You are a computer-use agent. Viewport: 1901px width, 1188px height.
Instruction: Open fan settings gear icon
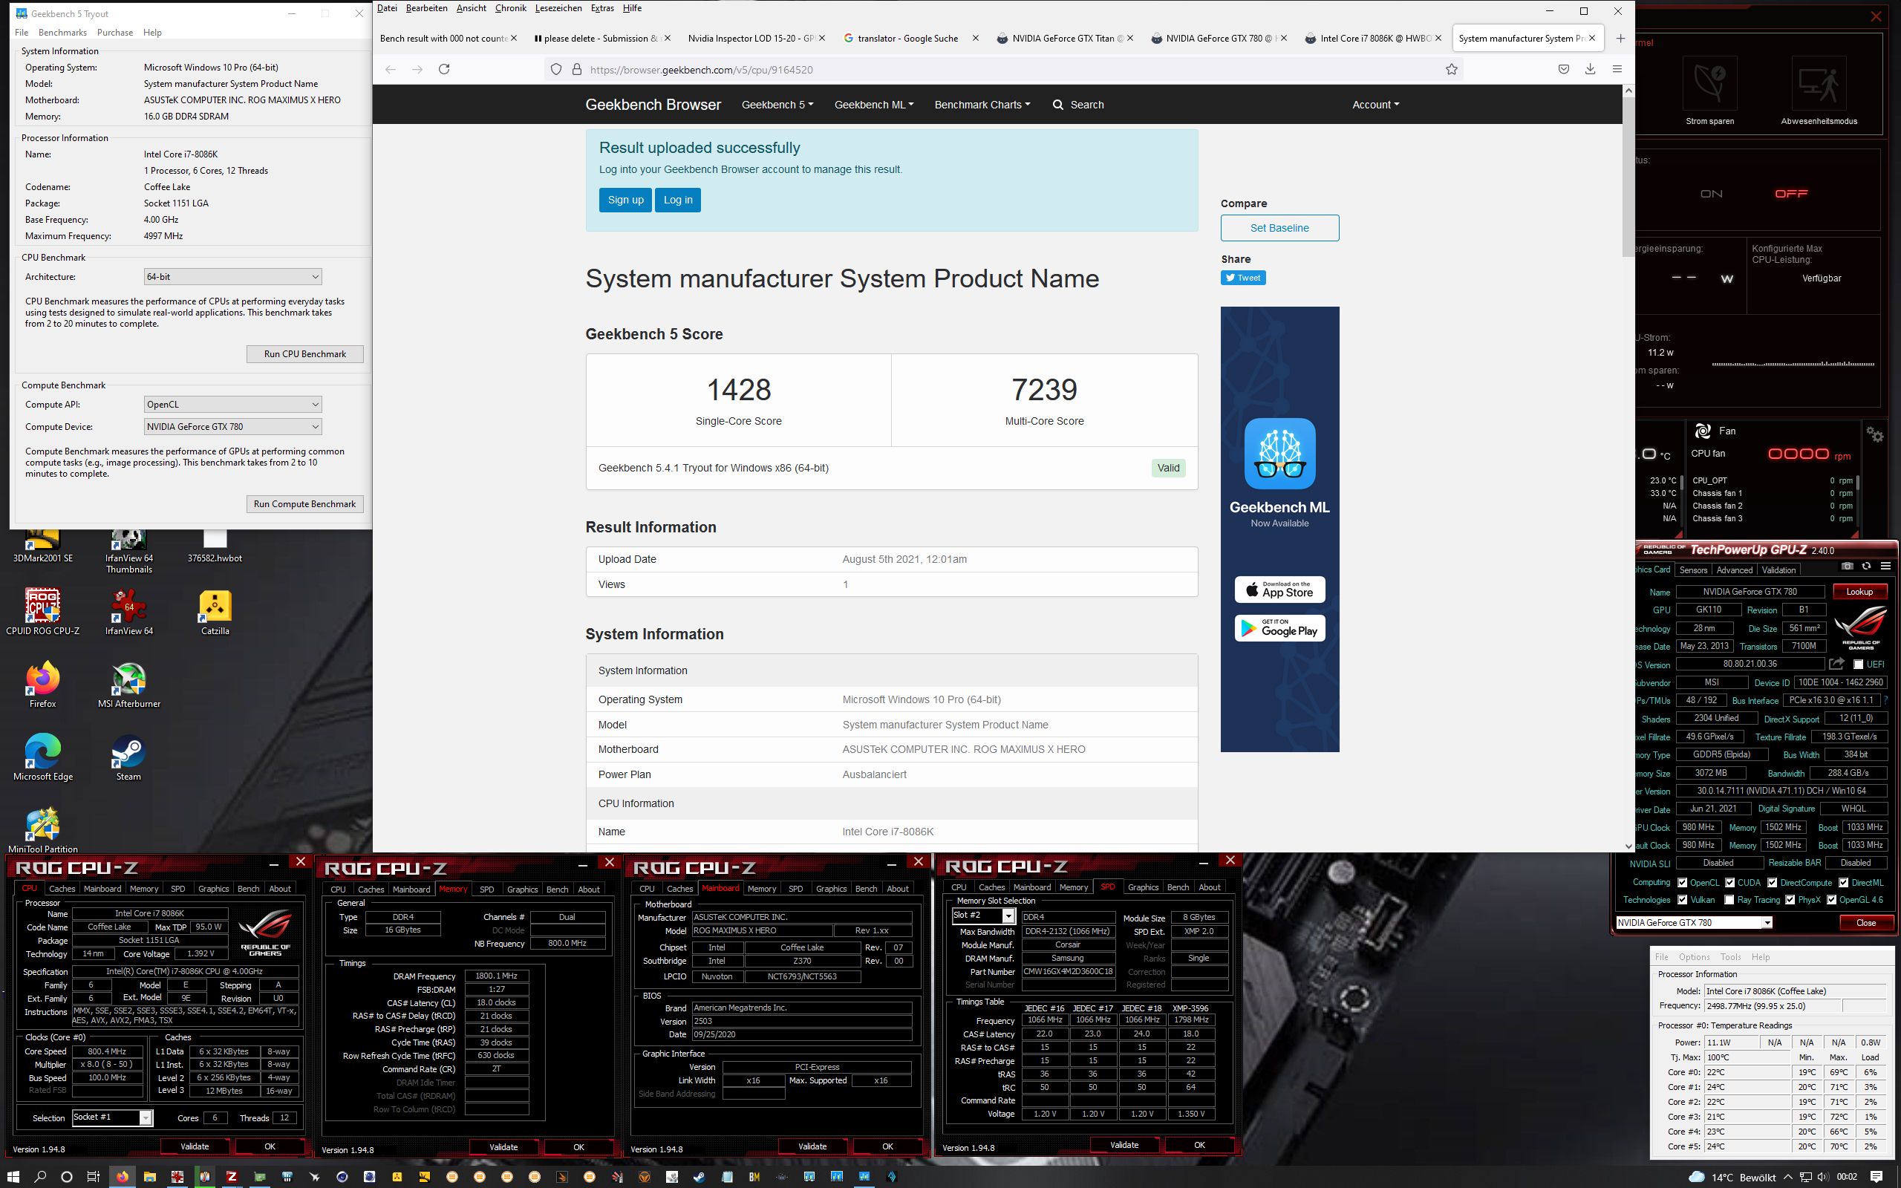pyautogui.click(x=1875, y=434)
